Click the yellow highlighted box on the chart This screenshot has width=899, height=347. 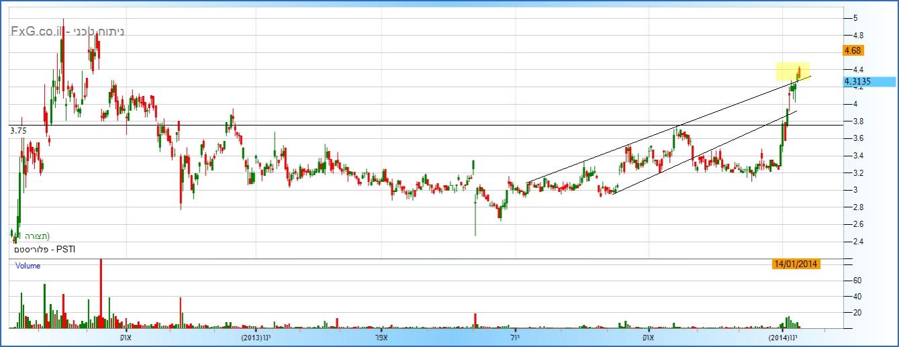click(792, 70)
